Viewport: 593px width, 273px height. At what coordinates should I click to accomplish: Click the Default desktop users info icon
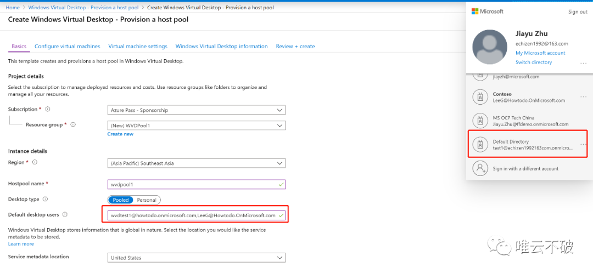coord(65,214)
